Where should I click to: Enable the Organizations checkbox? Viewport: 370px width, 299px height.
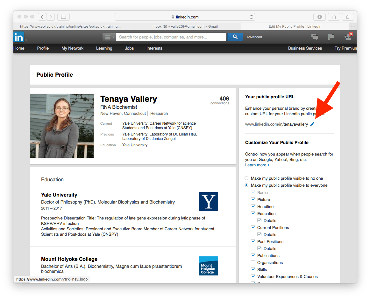point(253,262)
